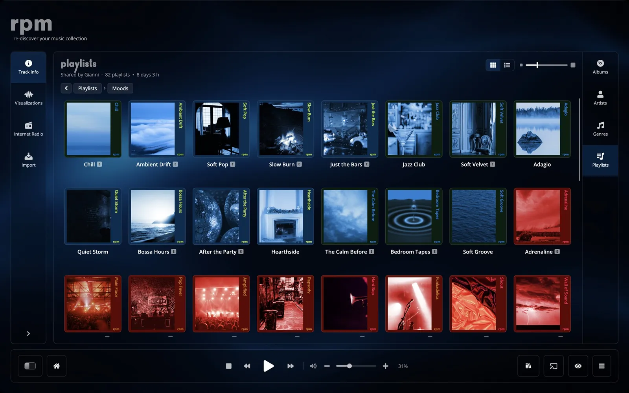
Task: Go to the Artists view
Action: [x=600, y=98]
